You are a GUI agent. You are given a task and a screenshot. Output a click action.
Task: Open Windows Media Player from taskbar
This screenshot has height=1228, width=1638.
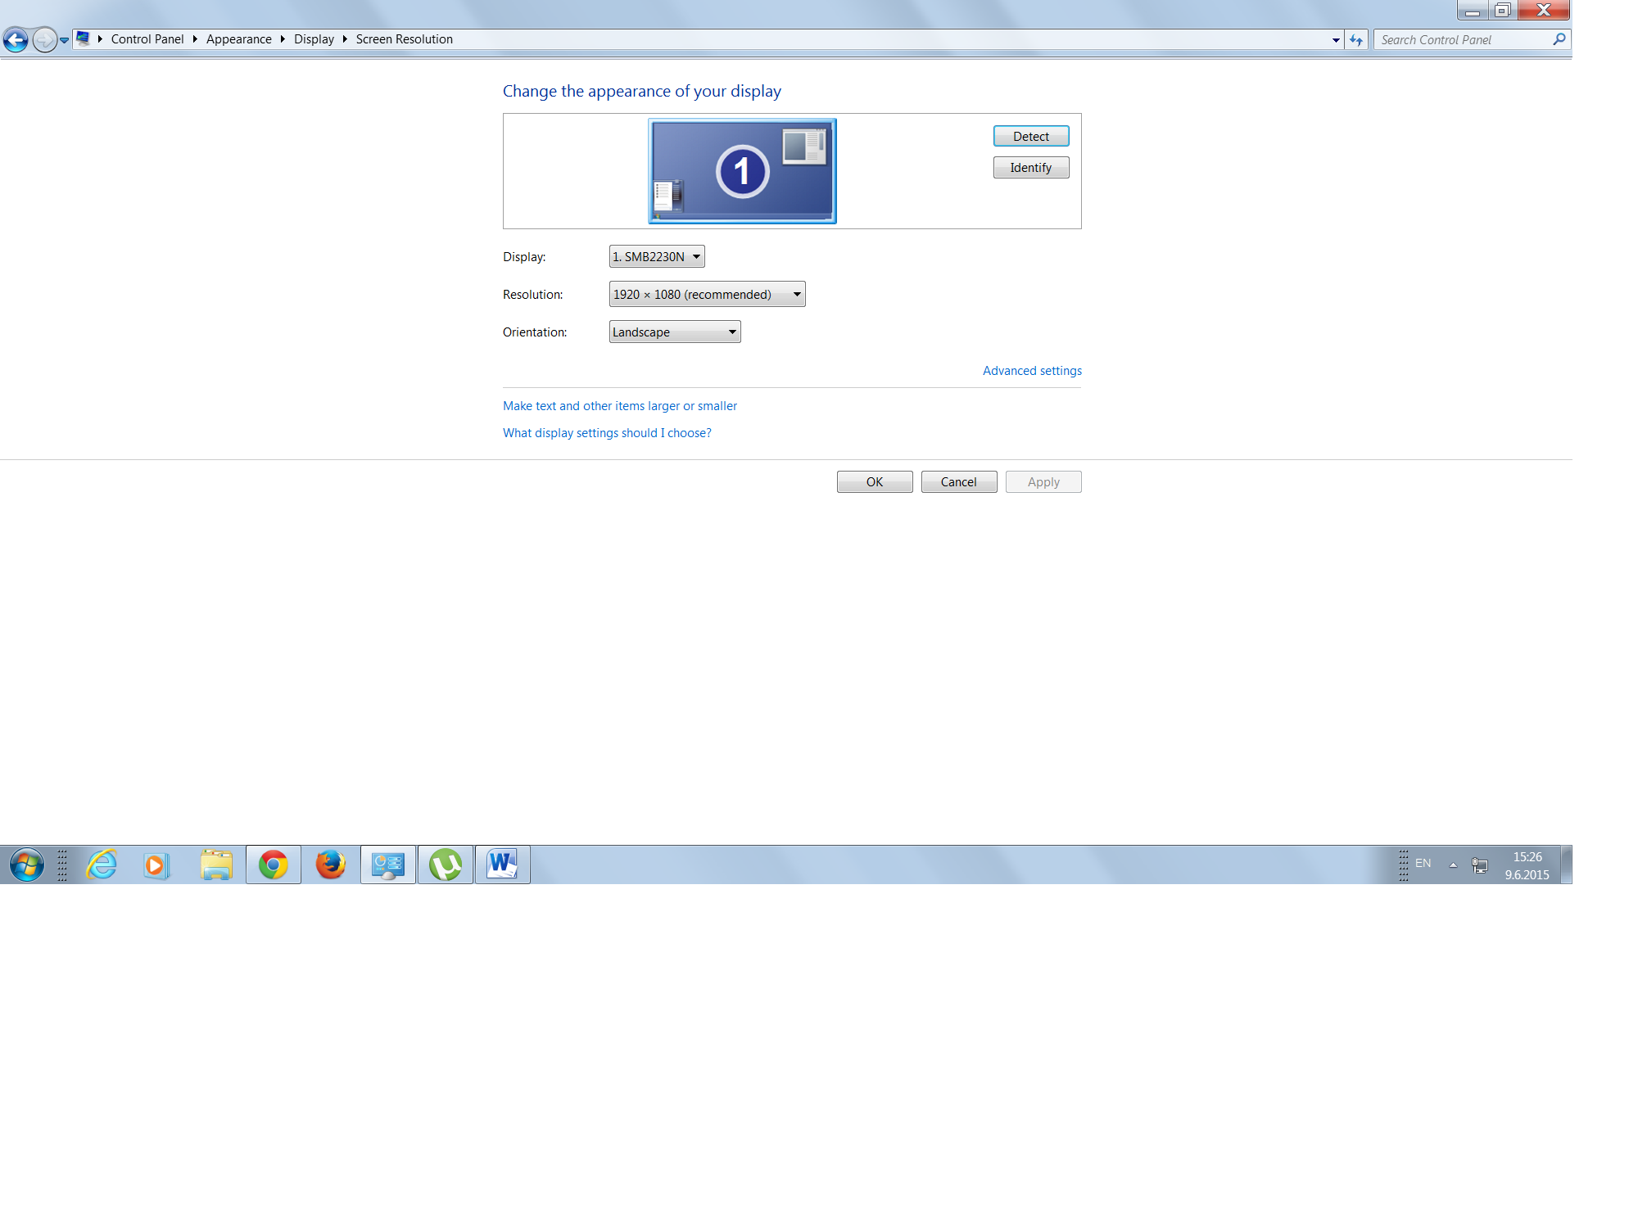(156, 865)
